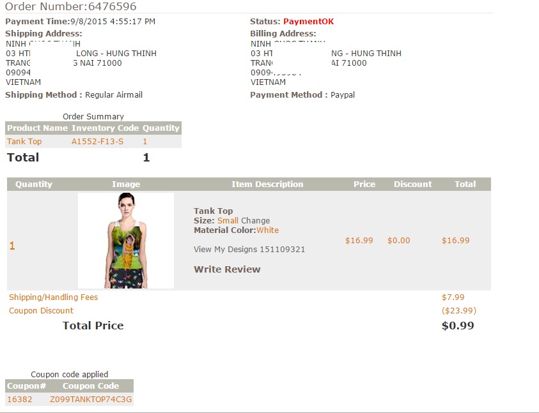Click coupon code Z099TANKTOP74C3G
The height and width of the screenshot is (413, 539).
91,400
